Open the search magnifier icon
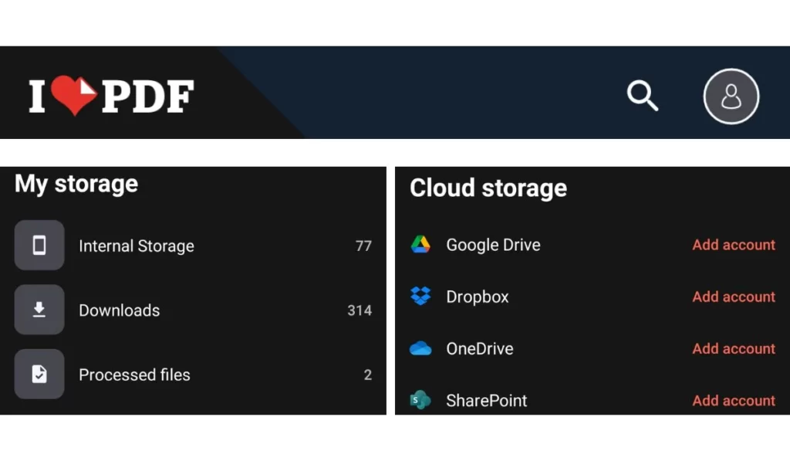 [x=643, y=95]
